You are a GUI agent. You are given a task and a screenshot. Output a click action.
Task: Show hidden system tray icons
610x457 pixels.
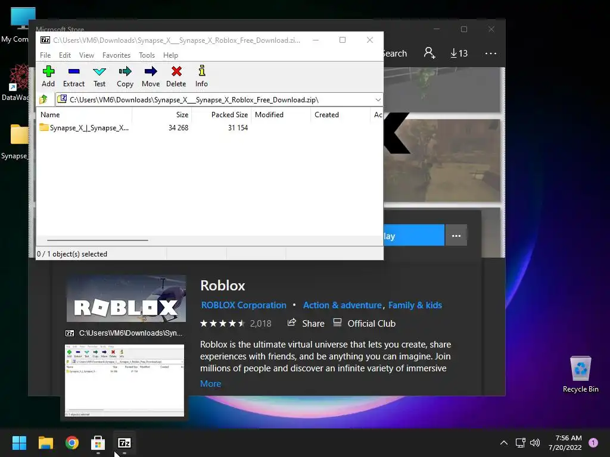click(x=504, y=443)
